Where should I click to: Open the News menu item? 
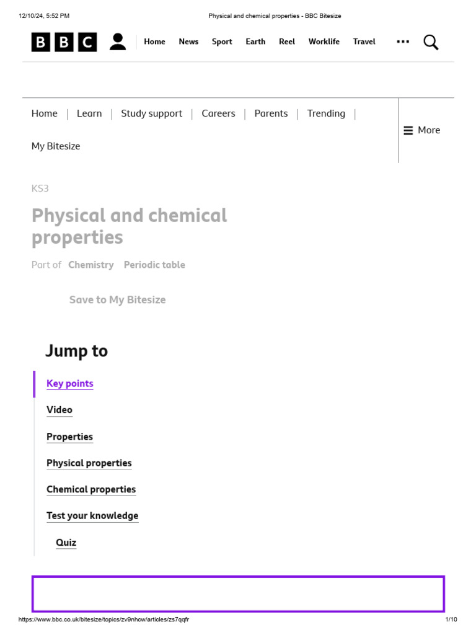(x=188, y=42)
